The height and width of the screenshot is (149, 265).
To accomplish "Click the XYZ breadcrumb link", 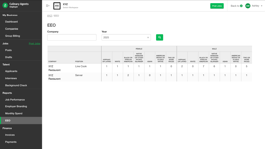I will [50, 16].
